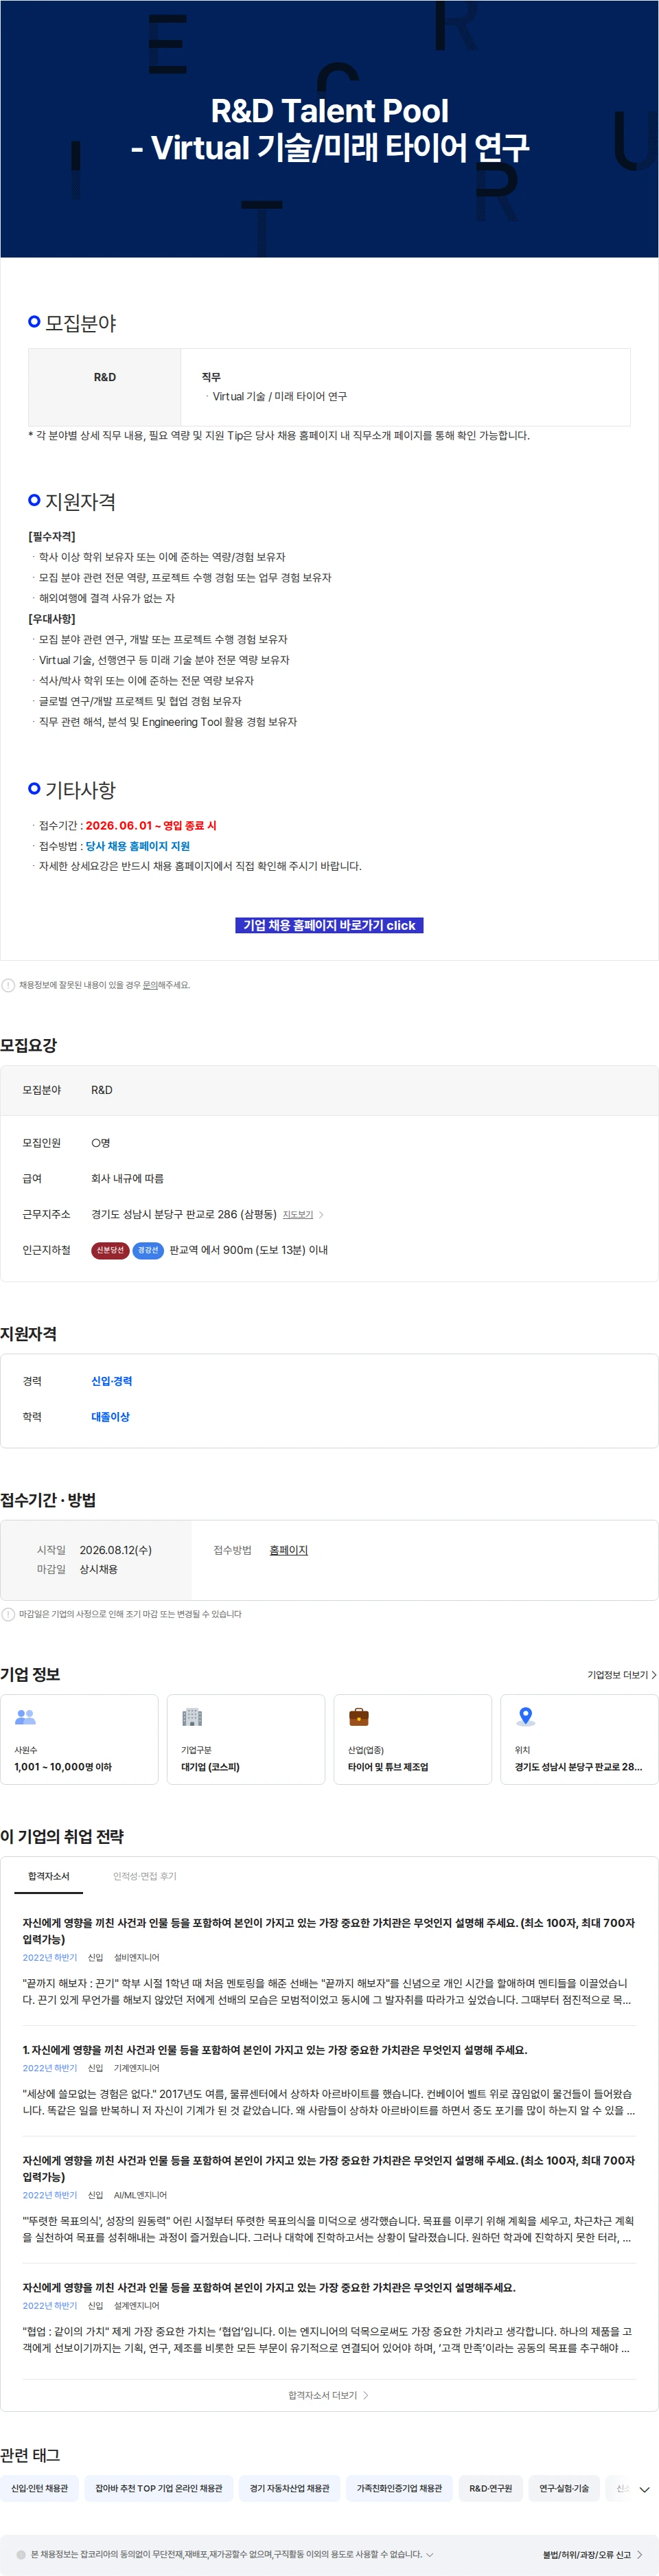The width and height of the screenshot is (659, 2576).
Task: Click the info icon beside 채용정보에 잘못된 내용
Action: [8, 985]
